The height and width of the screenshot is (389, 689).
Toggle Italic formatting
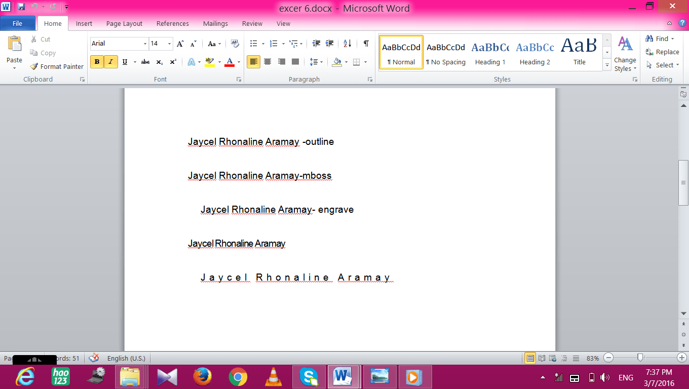[110, 62]
